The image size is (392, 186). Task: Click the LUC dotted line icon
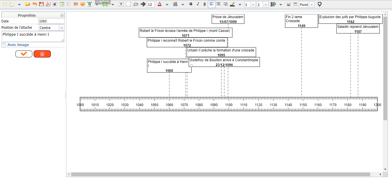(x=296, y=4)
